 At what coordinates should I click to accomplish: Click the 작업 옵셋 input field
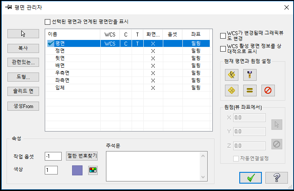(x=53, y=156)
